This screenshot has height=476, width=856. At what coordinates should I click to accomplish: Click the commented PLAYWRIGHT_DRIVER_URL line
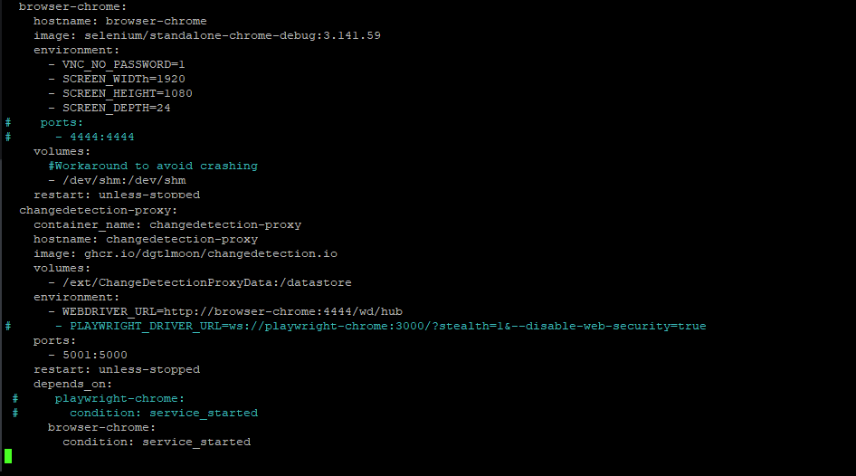[x=356, y=326]
